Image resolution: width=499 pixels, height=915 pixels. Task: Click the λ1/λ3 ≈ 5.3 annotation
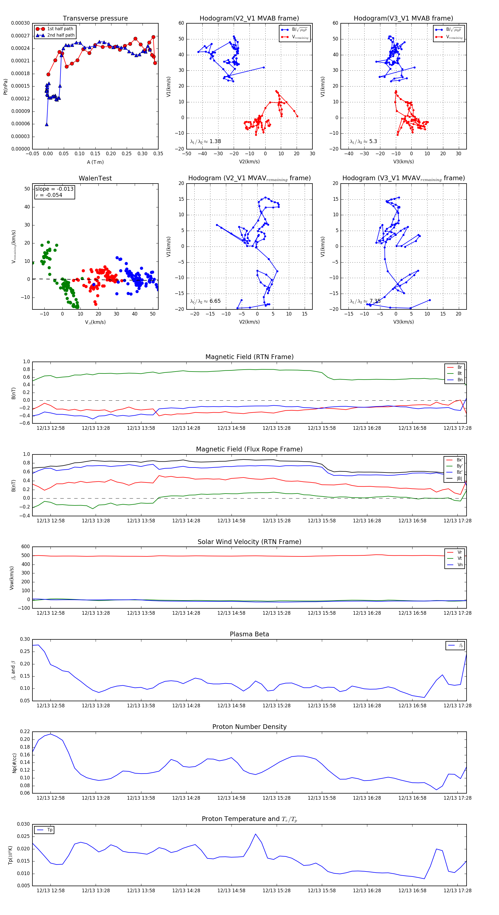point(363,141)
